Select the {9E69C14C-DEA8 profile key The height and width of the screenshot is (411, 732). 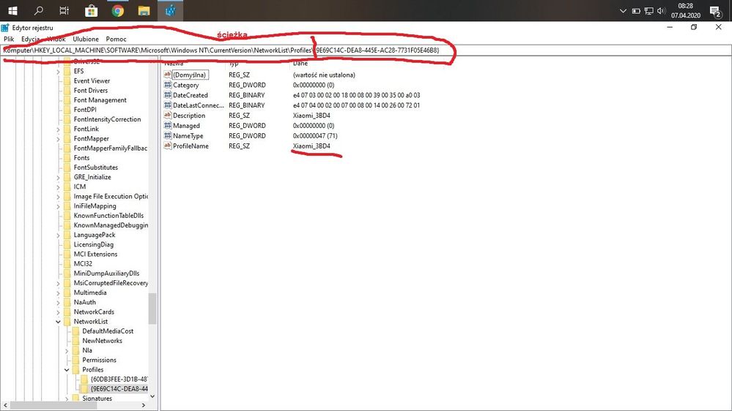pyautogui.click(x=119, y=388)
